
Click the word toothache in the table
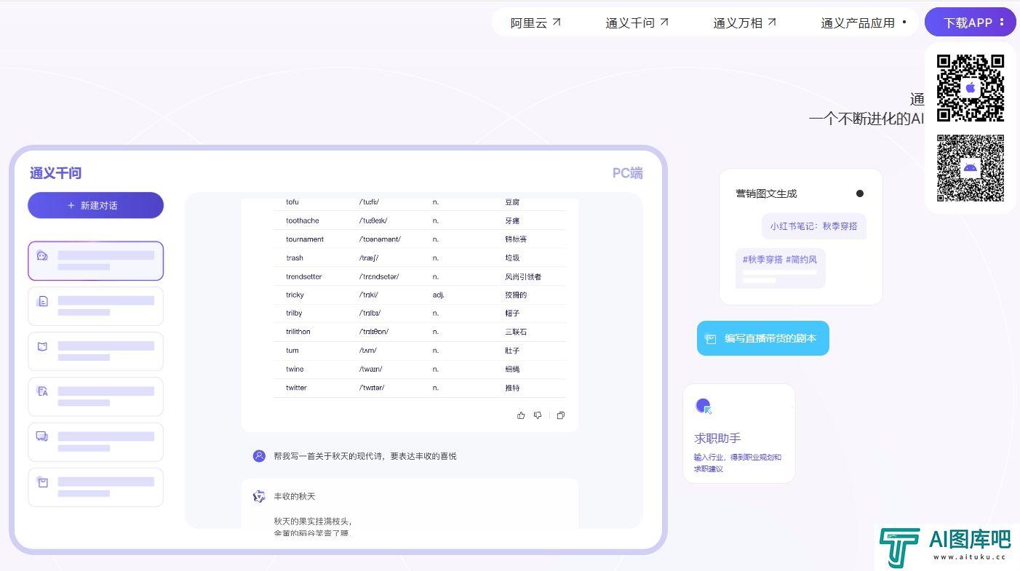(x=303, y=220)
